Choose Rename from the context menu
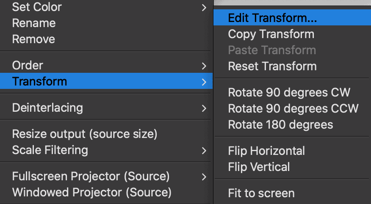 coord(34,23)
